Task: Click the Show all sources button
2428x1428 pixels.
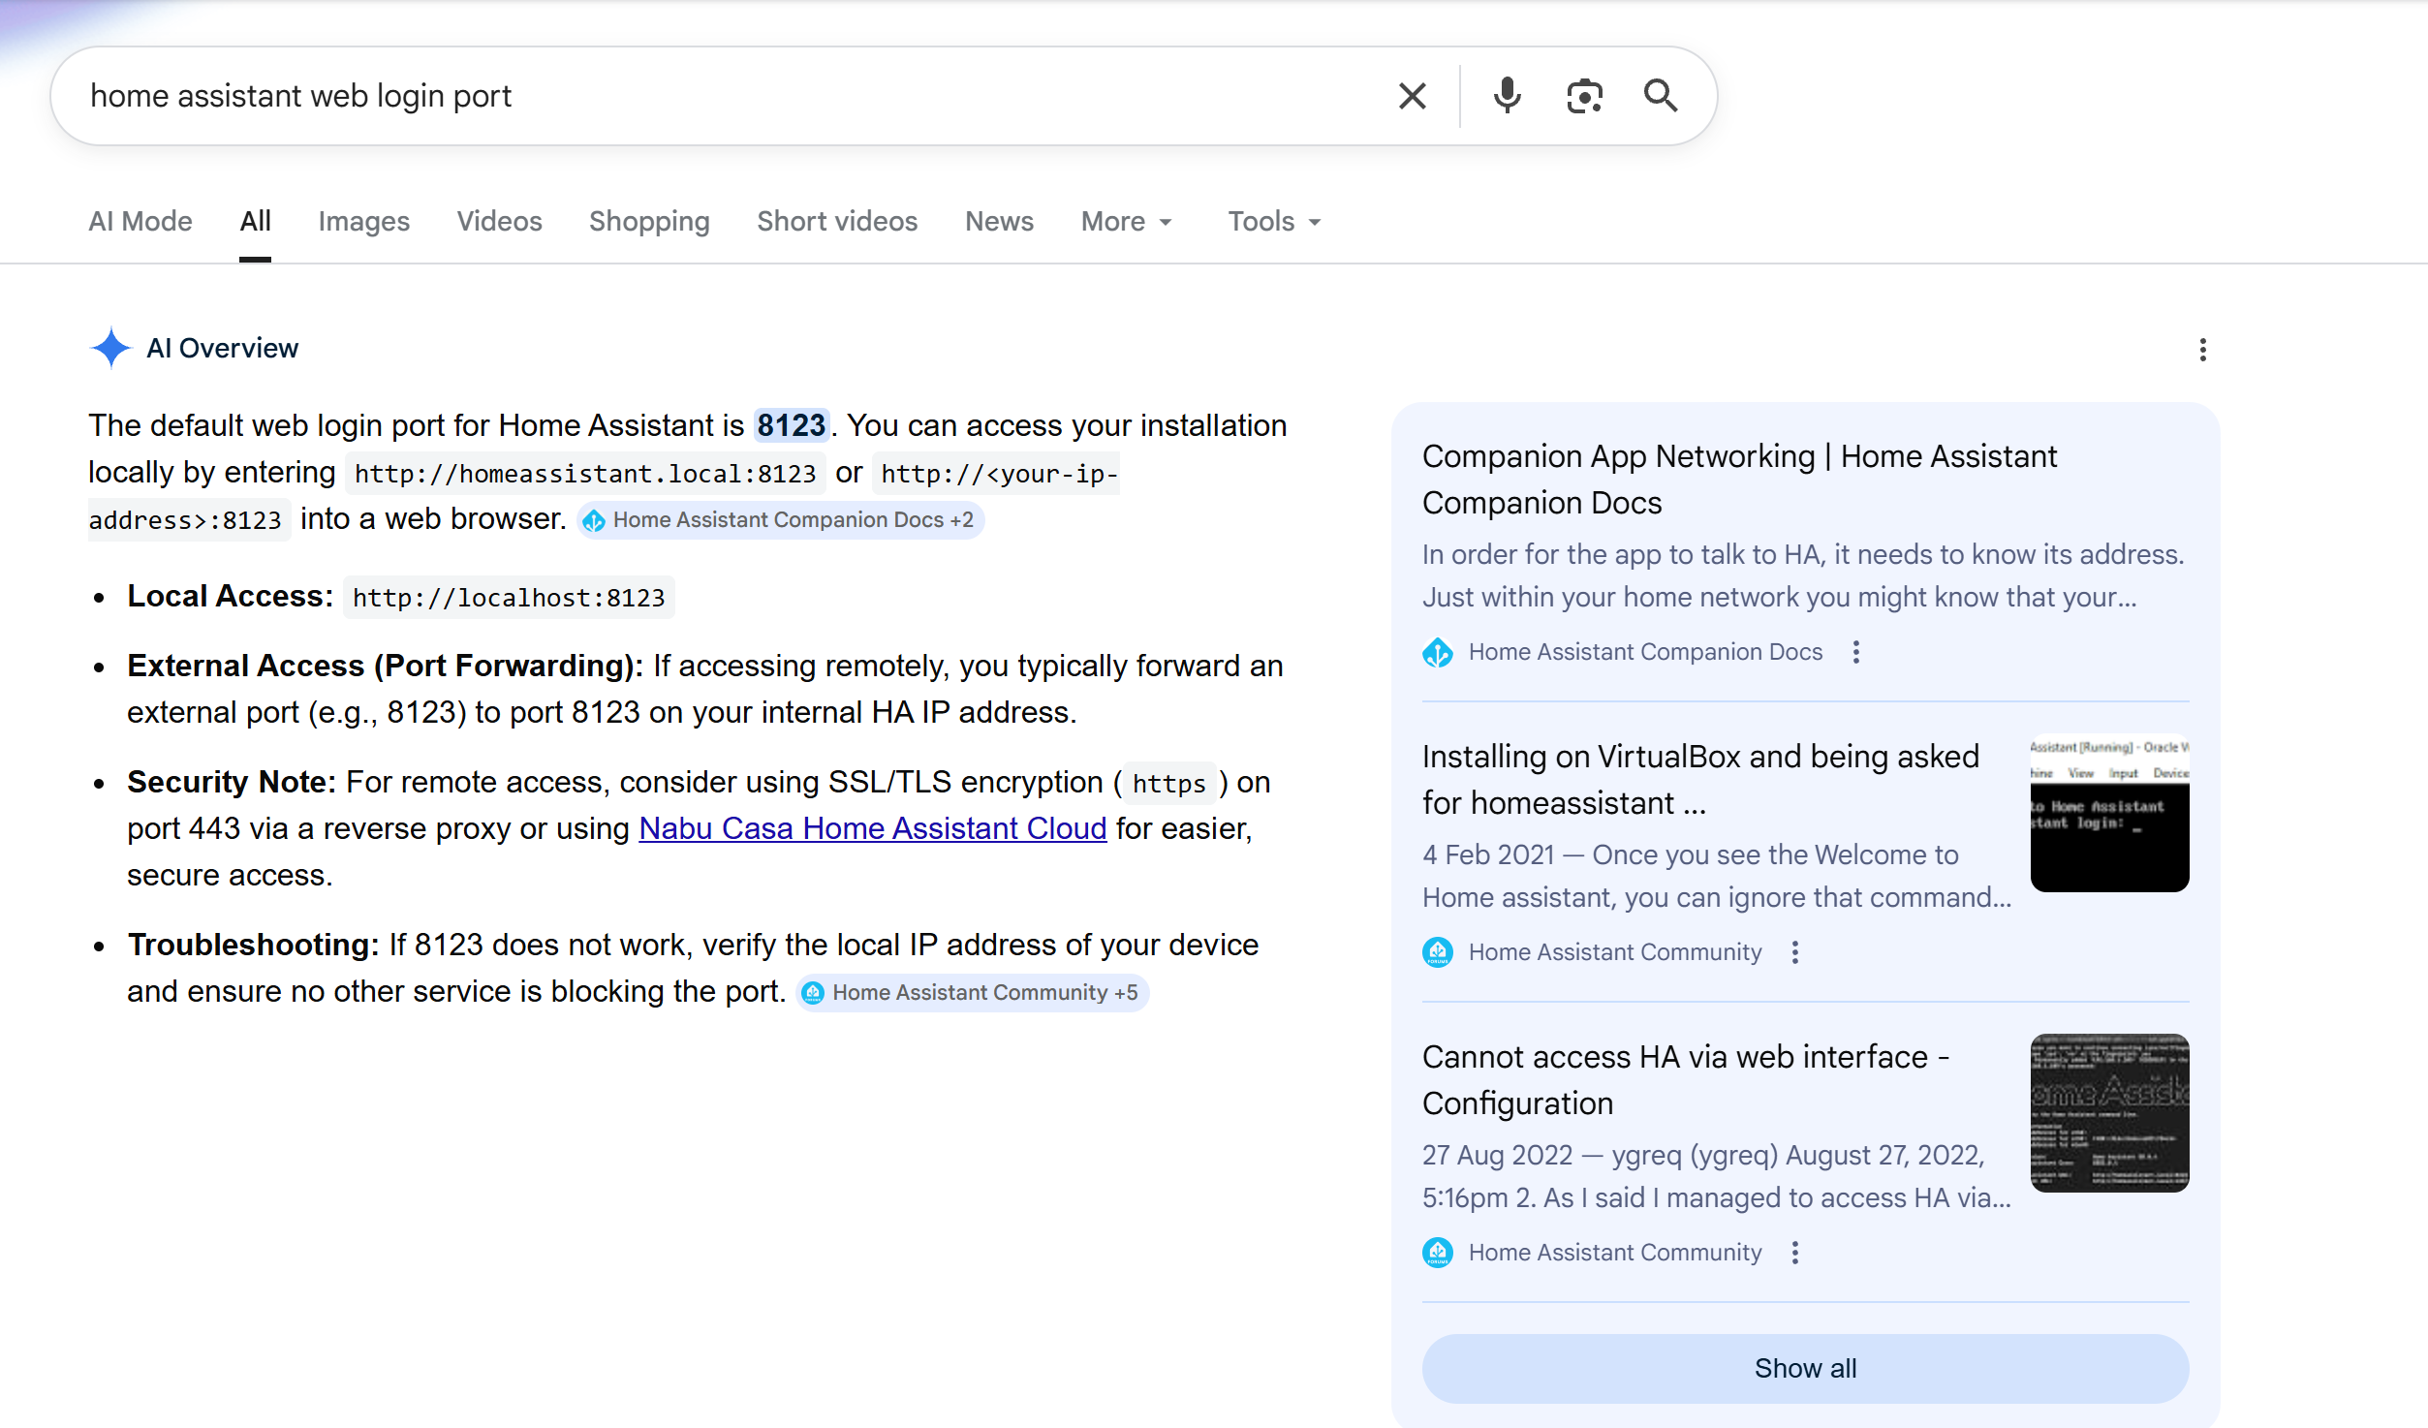Action: (1805, 1368)
